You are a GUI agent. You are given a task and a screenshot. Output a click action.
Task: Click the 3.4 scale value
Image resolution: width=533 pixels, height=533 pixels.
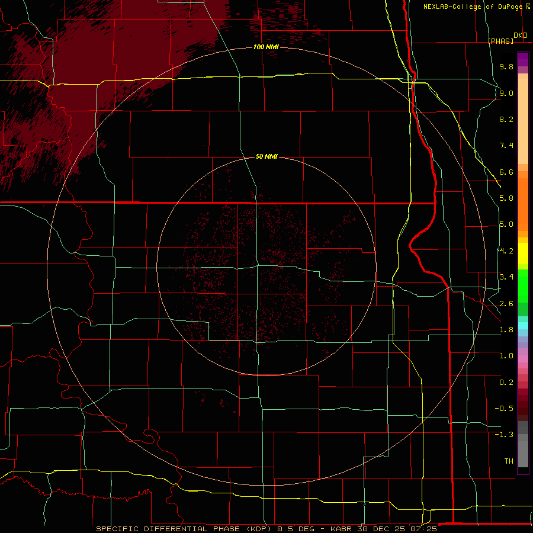tap(506, 277)
